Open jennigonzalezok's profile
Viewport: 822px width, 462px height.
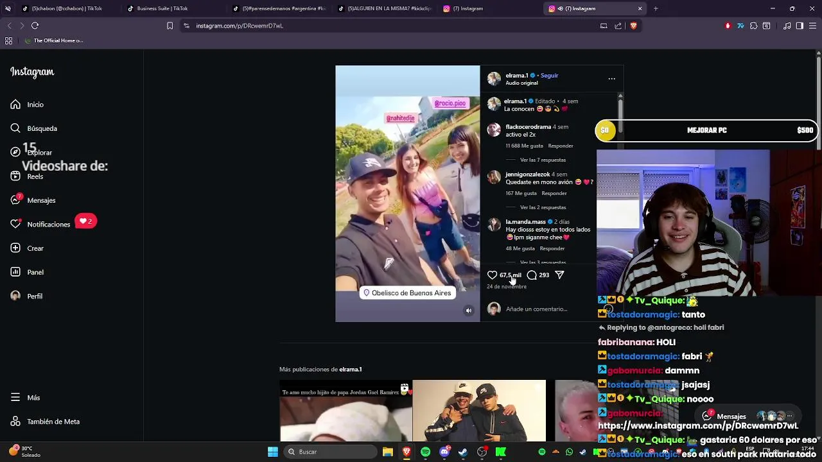pyautogui.click(x=527, y=175)
